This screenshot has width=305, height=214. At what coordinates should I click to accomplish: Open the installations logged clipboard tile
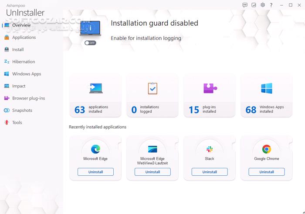click(152, 97)
